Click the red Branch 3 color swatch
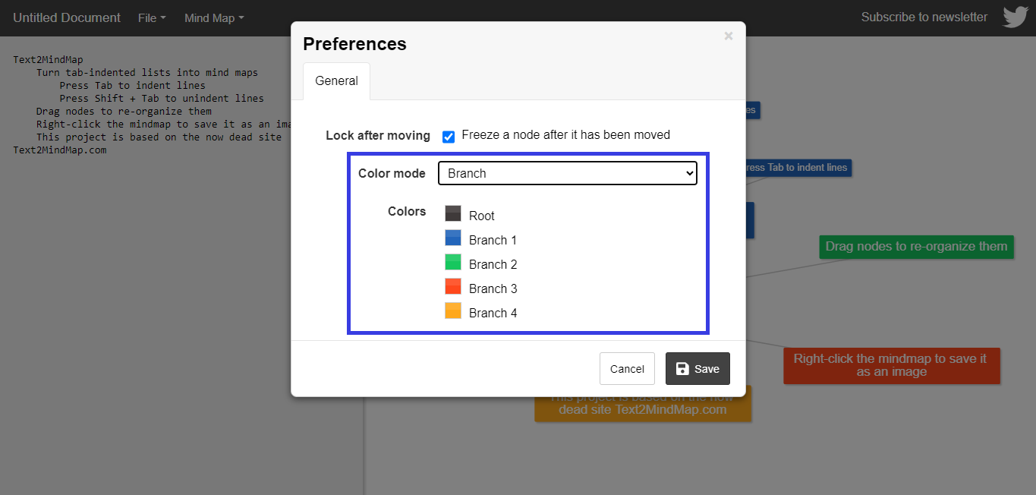Viewport: 1036px width, 495px height. 452,286
